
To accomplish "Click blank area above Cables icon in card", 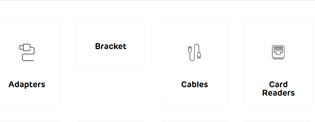I will click(194, 31).
